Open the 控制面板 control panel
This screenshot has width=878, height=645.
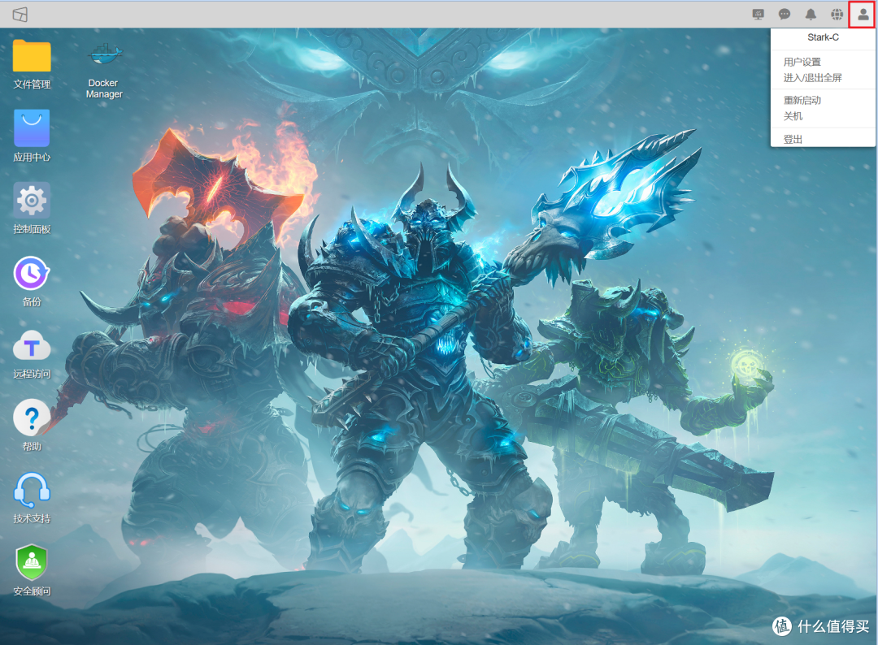[32, 200]
